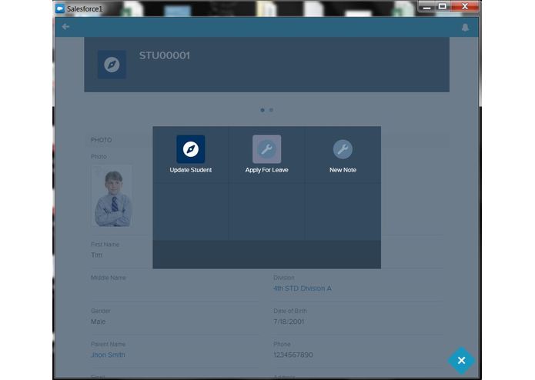Viewport: 535px width, 380px height.
Task: Click the date of birth 7/18/2001
Action: (x=289, y=322)
